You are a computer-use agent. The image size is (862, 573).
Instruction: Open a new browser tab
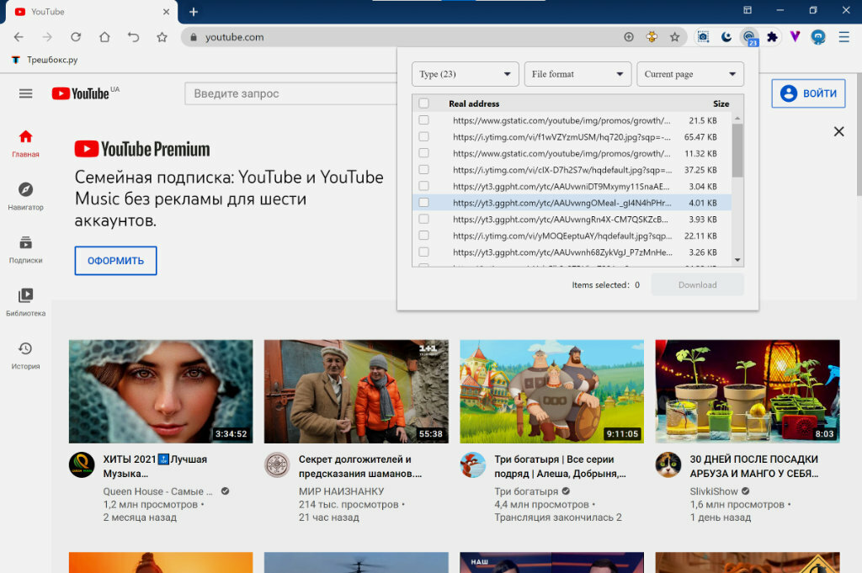[x=194, y=12]
